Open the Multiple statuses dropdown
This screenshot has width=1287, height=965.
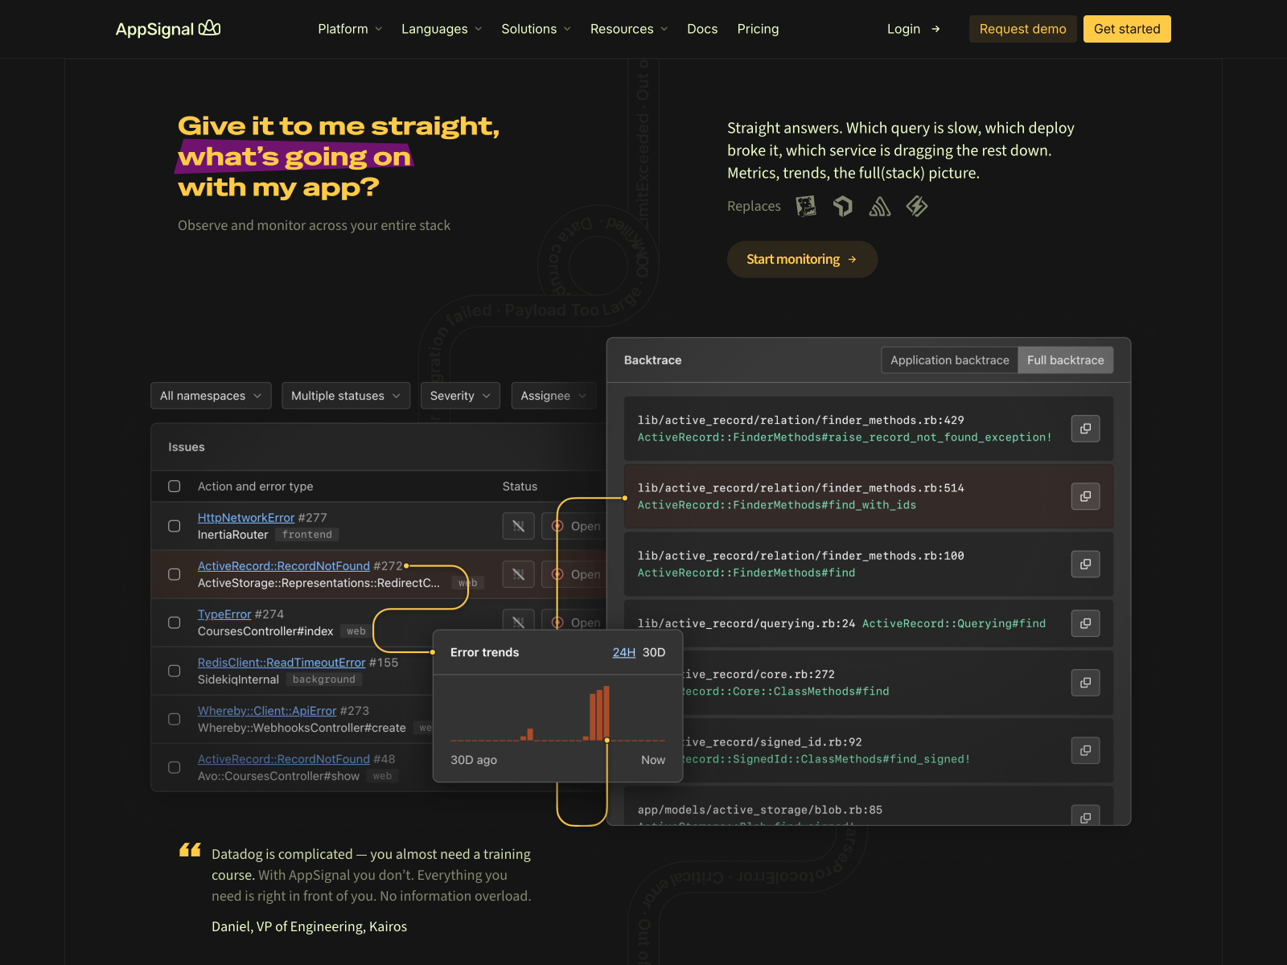[x=346, y=396]
